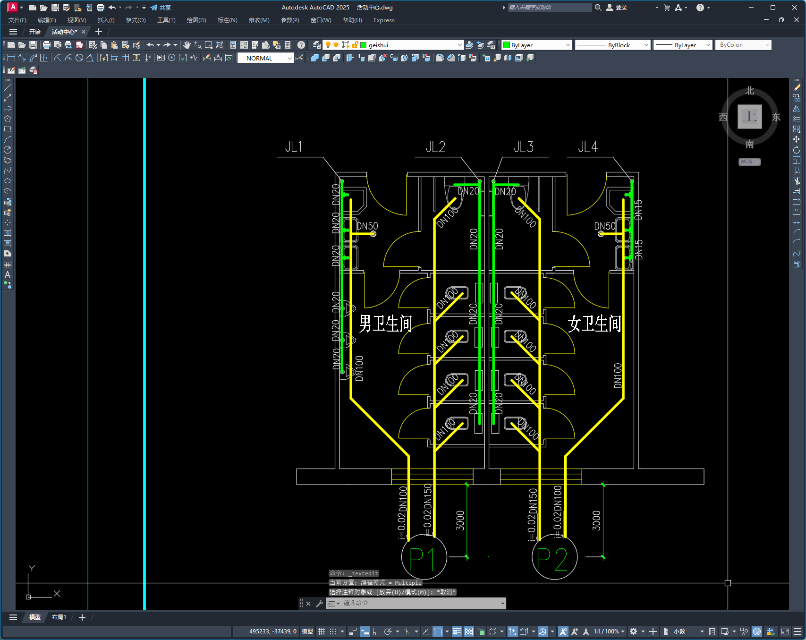The height and width of the screenshot is (640, 806).
Task: Switch to the 布局1 layout tab
Action: (x=59, y=617)
